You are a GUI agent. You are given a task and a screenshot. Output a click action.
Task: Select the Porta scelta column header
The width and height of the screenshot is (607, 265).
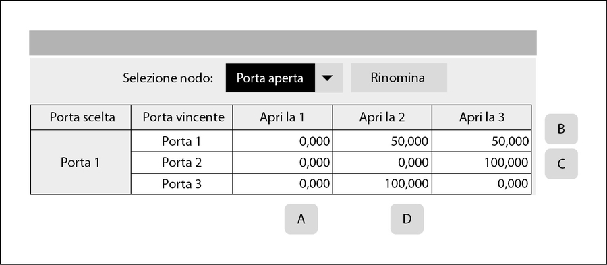tap(81, 117)
